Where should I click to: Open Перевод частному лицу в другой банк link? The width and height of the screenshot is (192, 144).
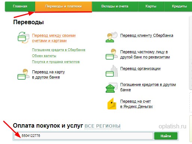pyautogui.click(x=145, y=54)
